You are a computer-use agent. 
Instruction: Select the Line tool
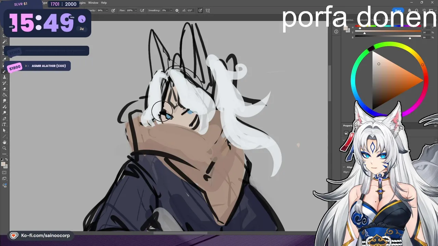4,136
